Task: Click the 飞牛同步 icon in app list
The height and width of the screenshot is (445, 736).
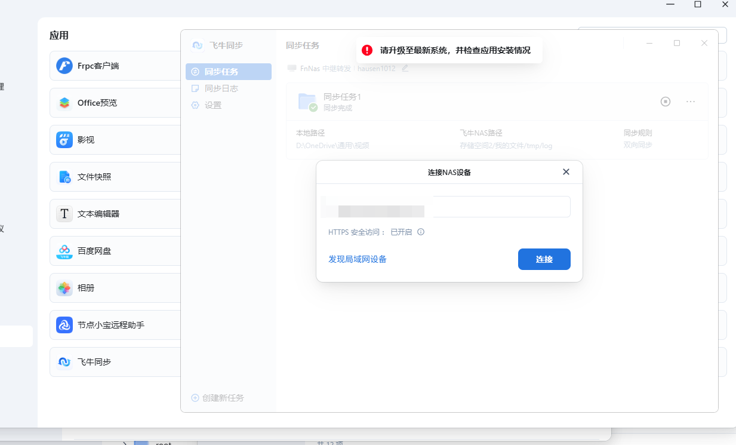Action: 64,362
